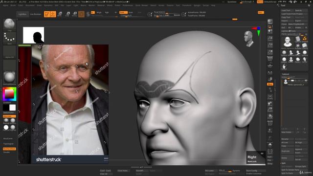Open the stroke type dots icon

pos(9,38)
